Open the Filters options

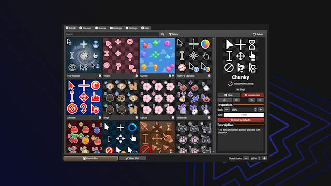[x=174, y=34]
